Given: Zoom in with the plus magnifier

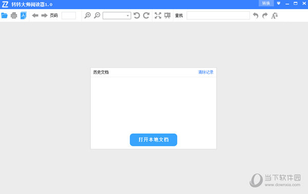Looking at the screenshot, I should point(88,15).
